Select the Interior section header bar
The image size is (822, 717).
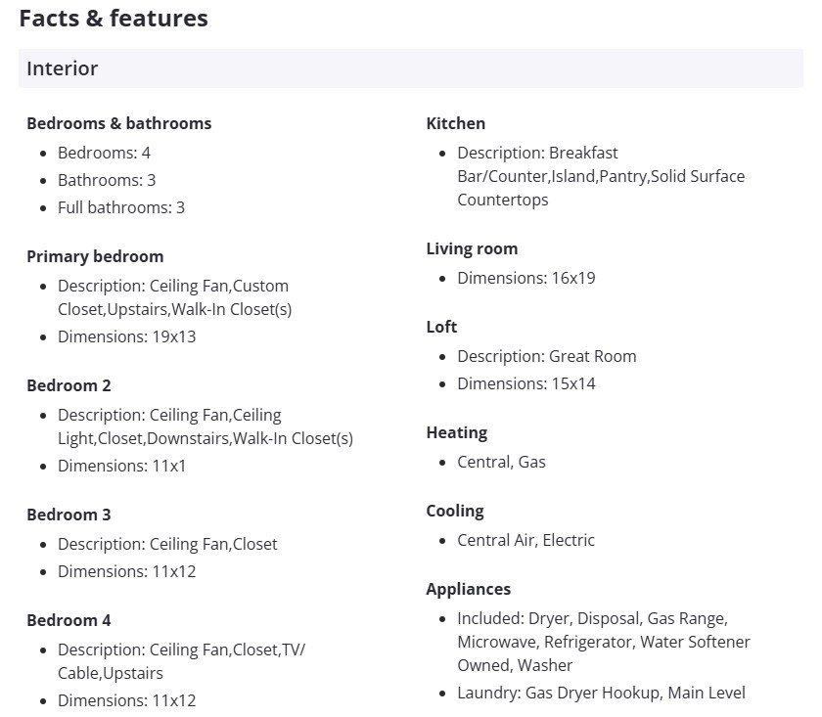(410, 68)
